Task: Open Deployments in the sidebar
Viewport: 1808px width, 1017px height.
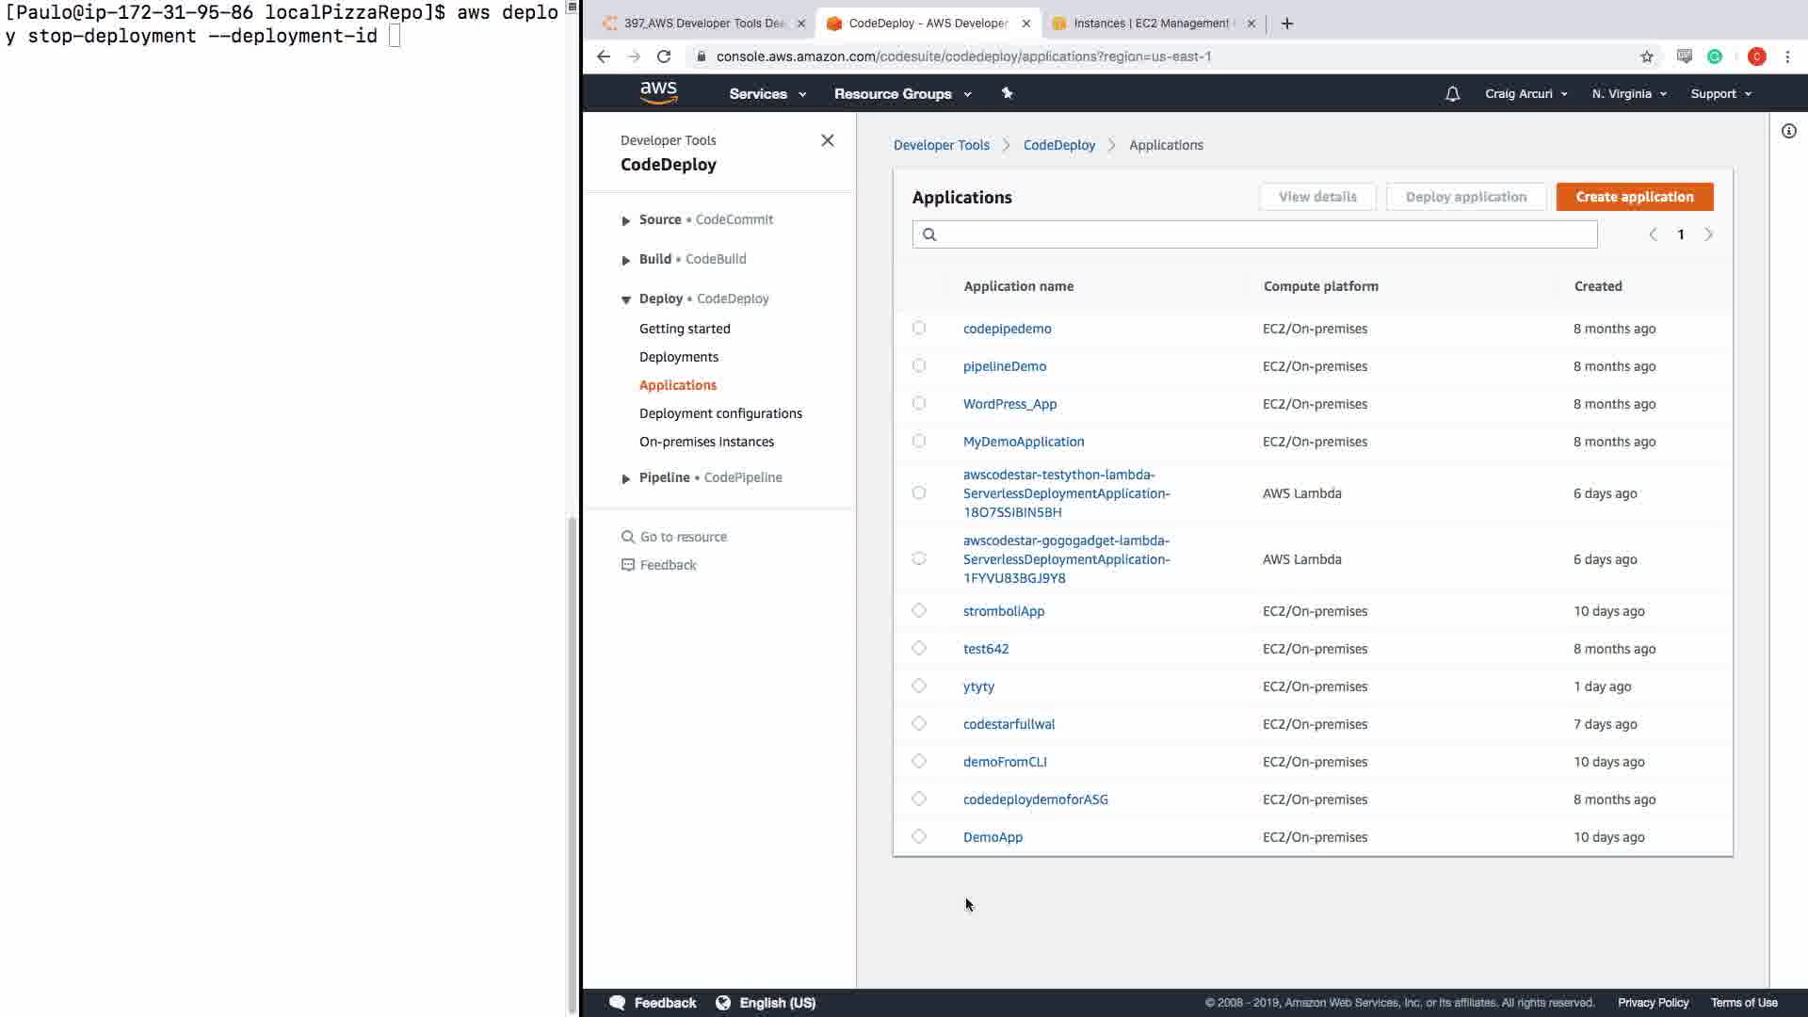Action: click(678, 357)
